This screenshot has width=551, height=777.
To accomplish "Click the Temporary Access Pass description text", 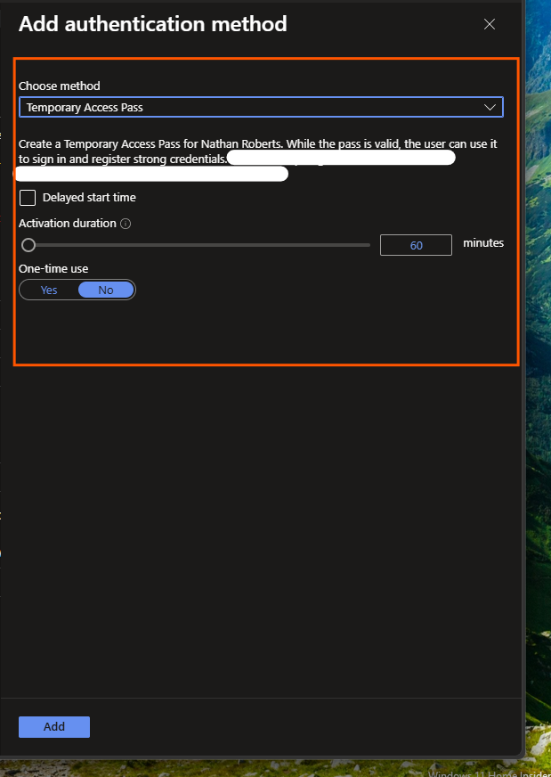I will point(258,151).
